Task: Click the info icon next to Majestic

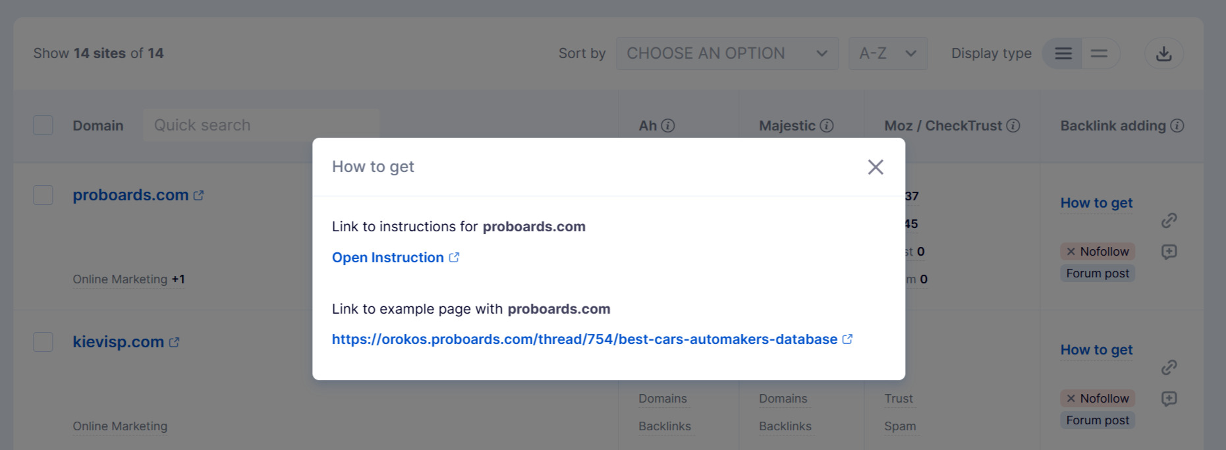Action: (827, 125)
